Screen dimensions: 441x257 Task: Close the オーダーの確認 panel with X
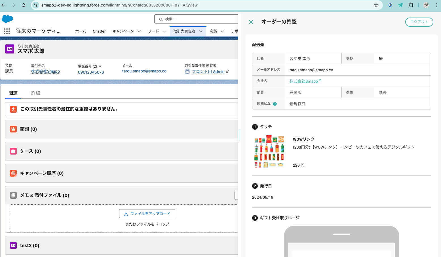coord(251,22)
